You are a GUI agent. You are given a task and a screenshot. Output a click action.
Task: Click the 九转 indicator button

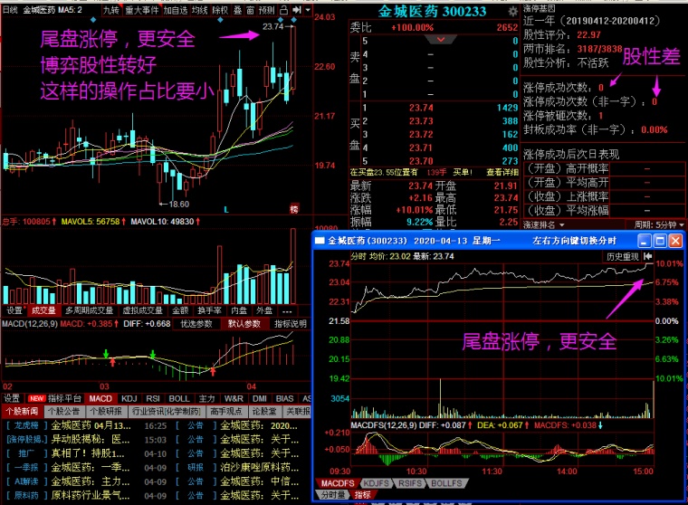[110, 10]
